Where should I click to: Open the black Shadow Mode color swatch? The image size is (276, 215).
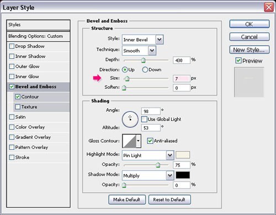point(183,175)
